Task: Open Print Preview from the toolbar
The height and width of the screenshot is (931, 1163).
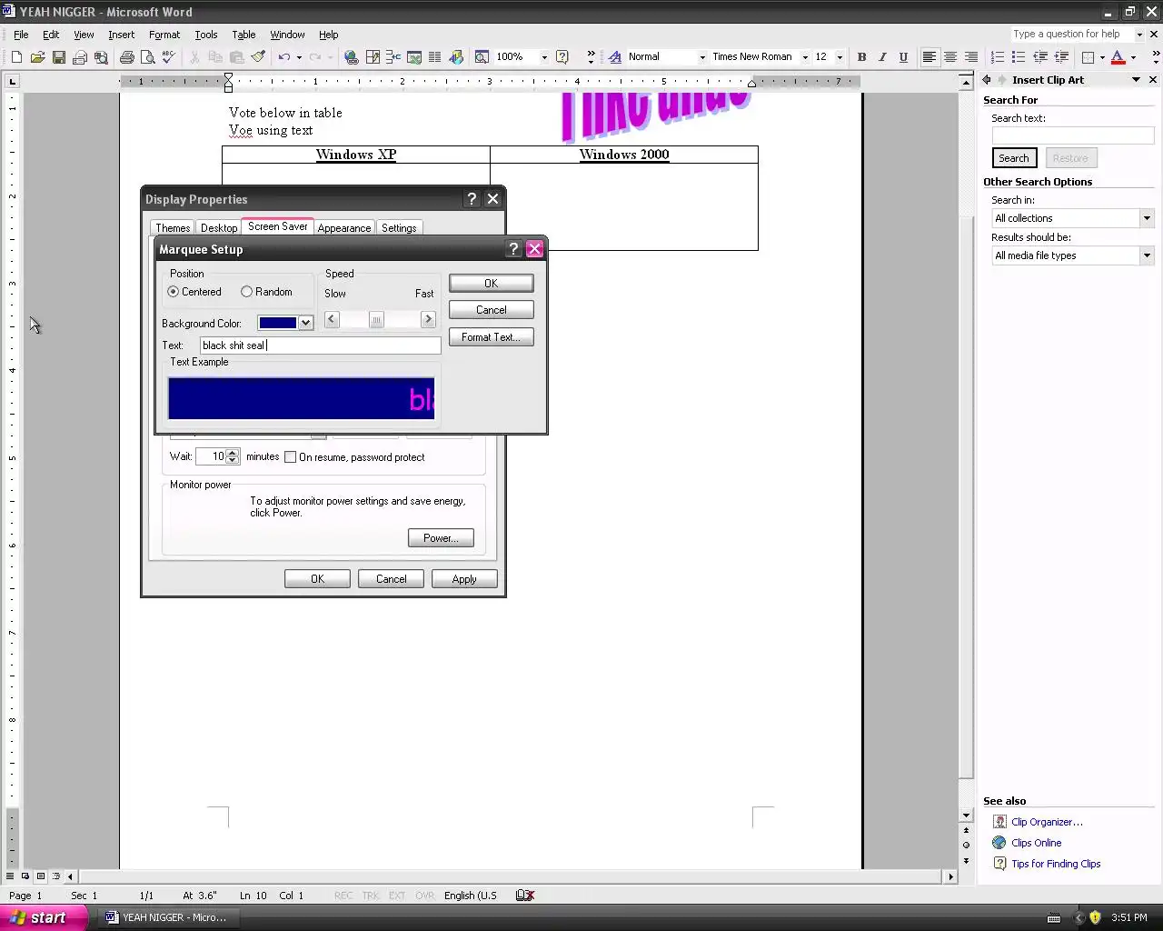Action: [147, 56]
